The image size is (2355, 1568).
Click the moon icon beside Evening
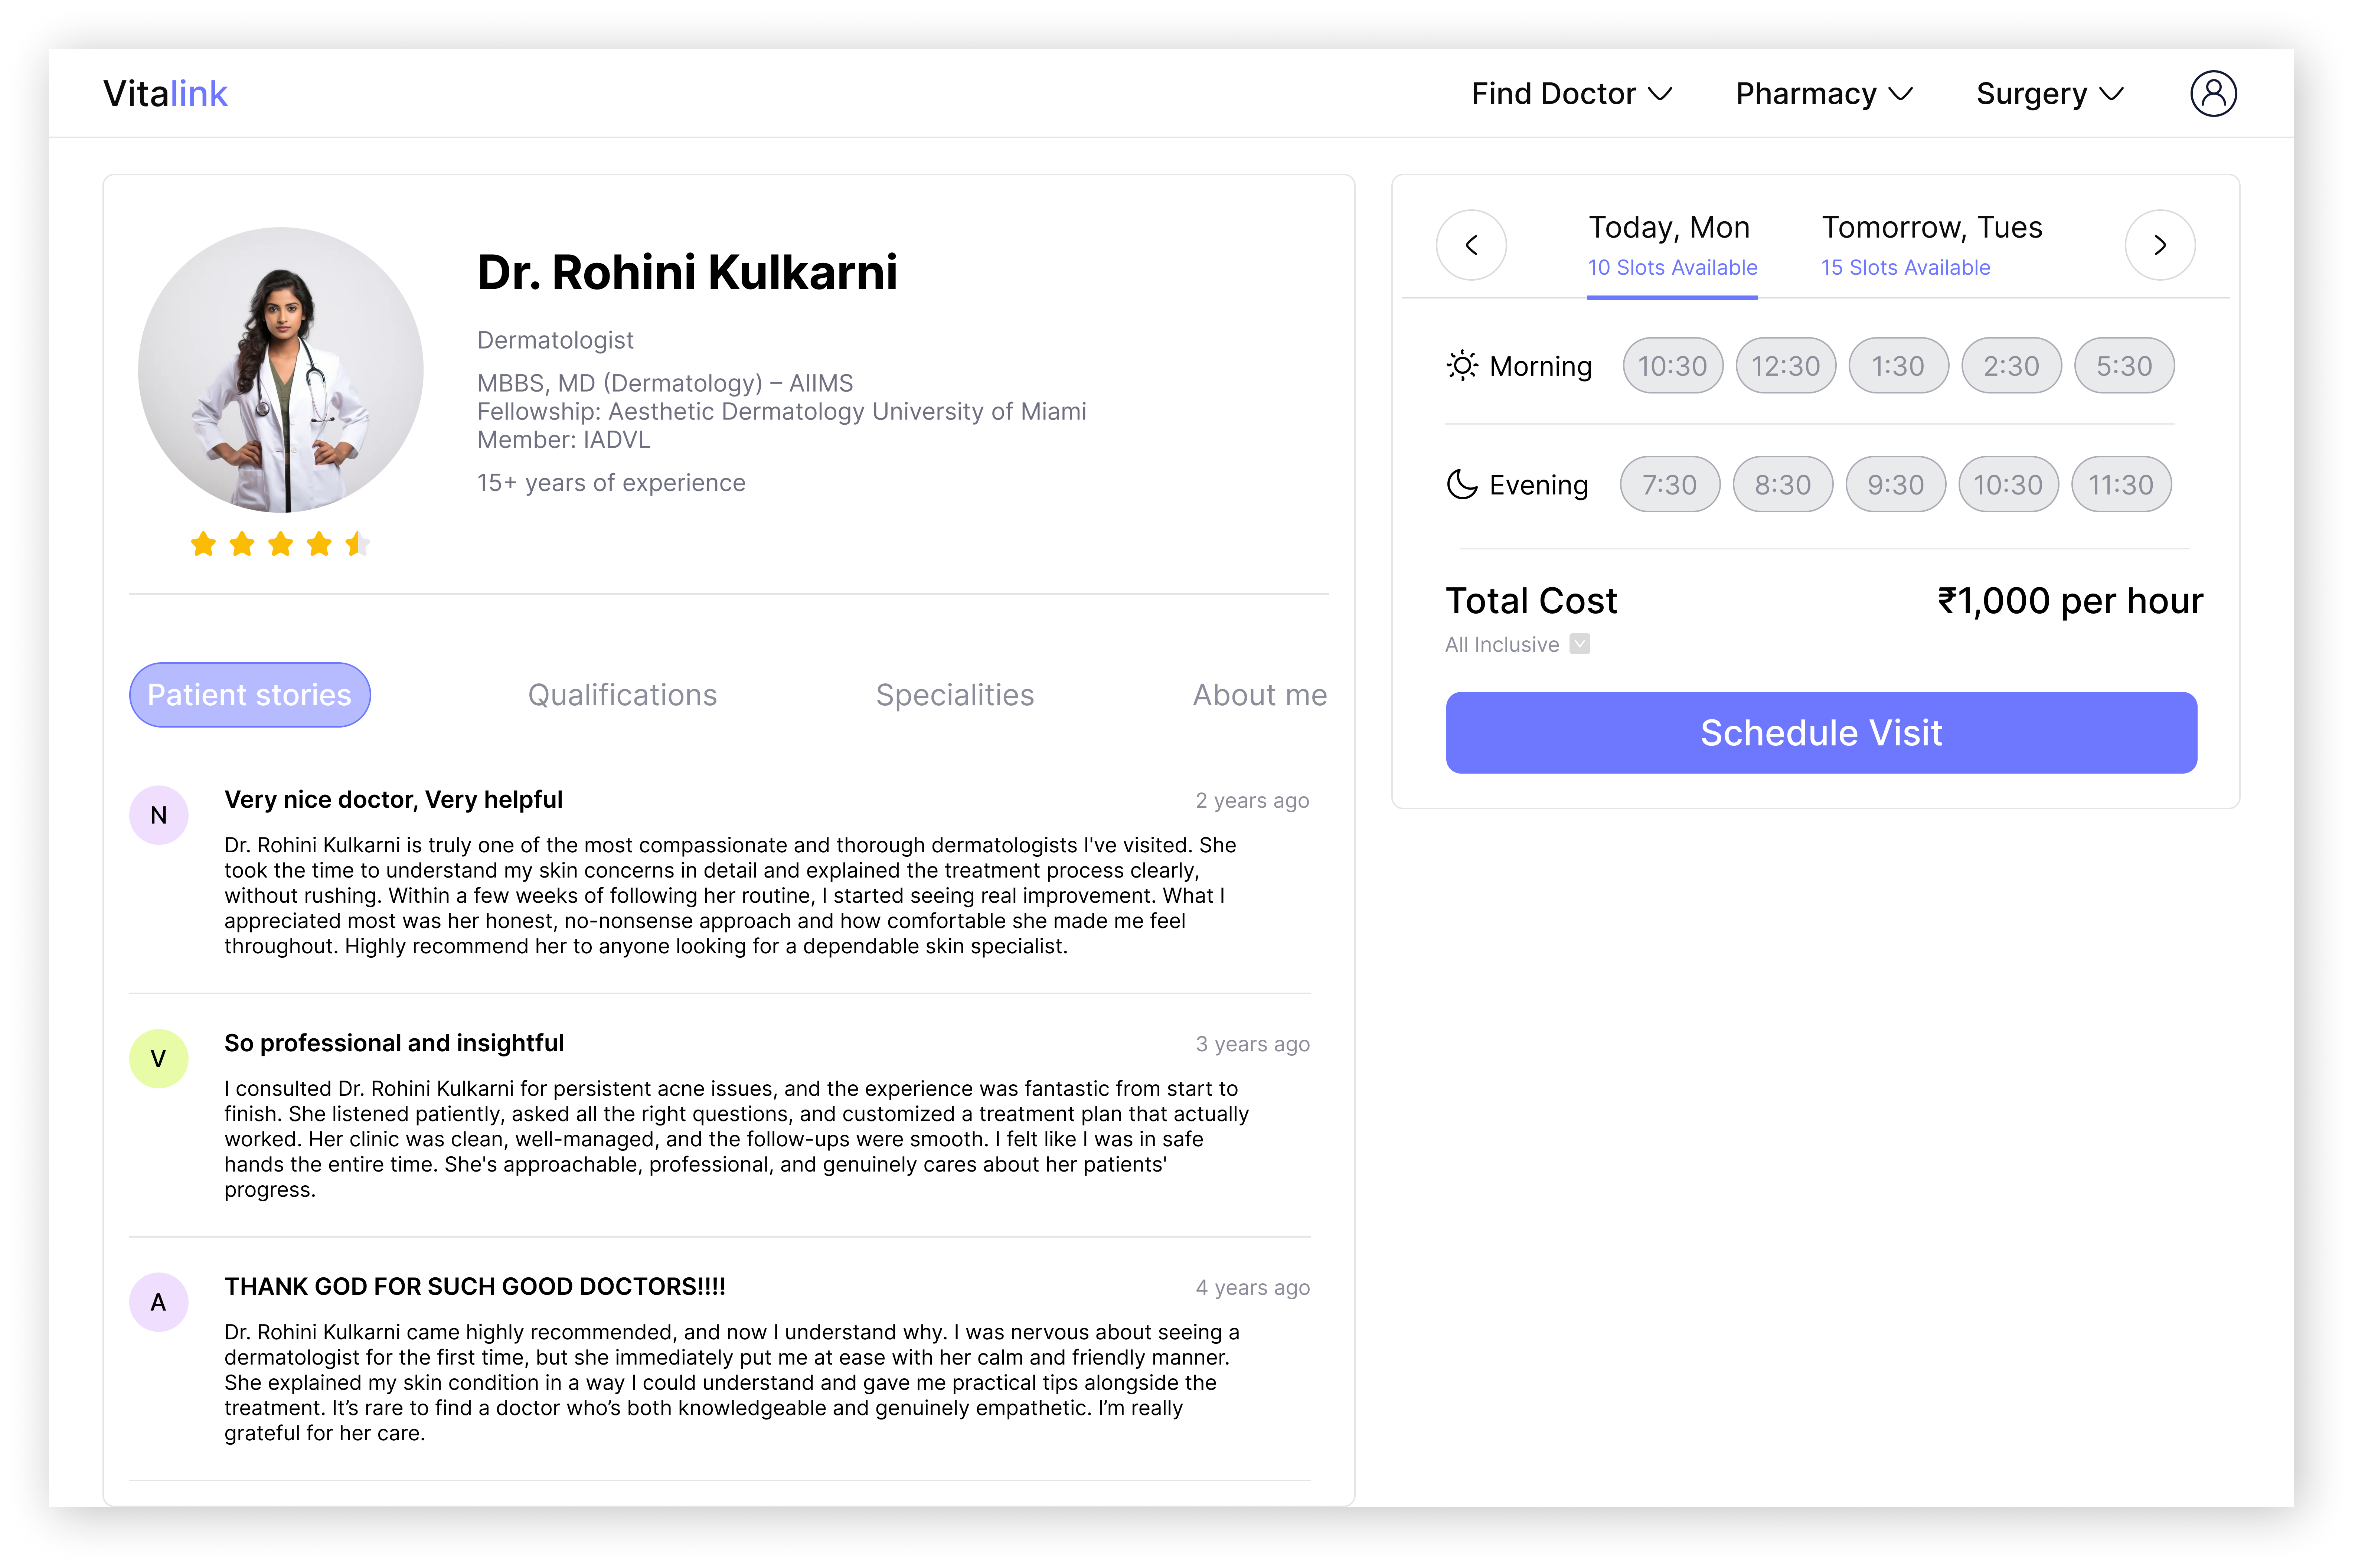coord(1462,485)
